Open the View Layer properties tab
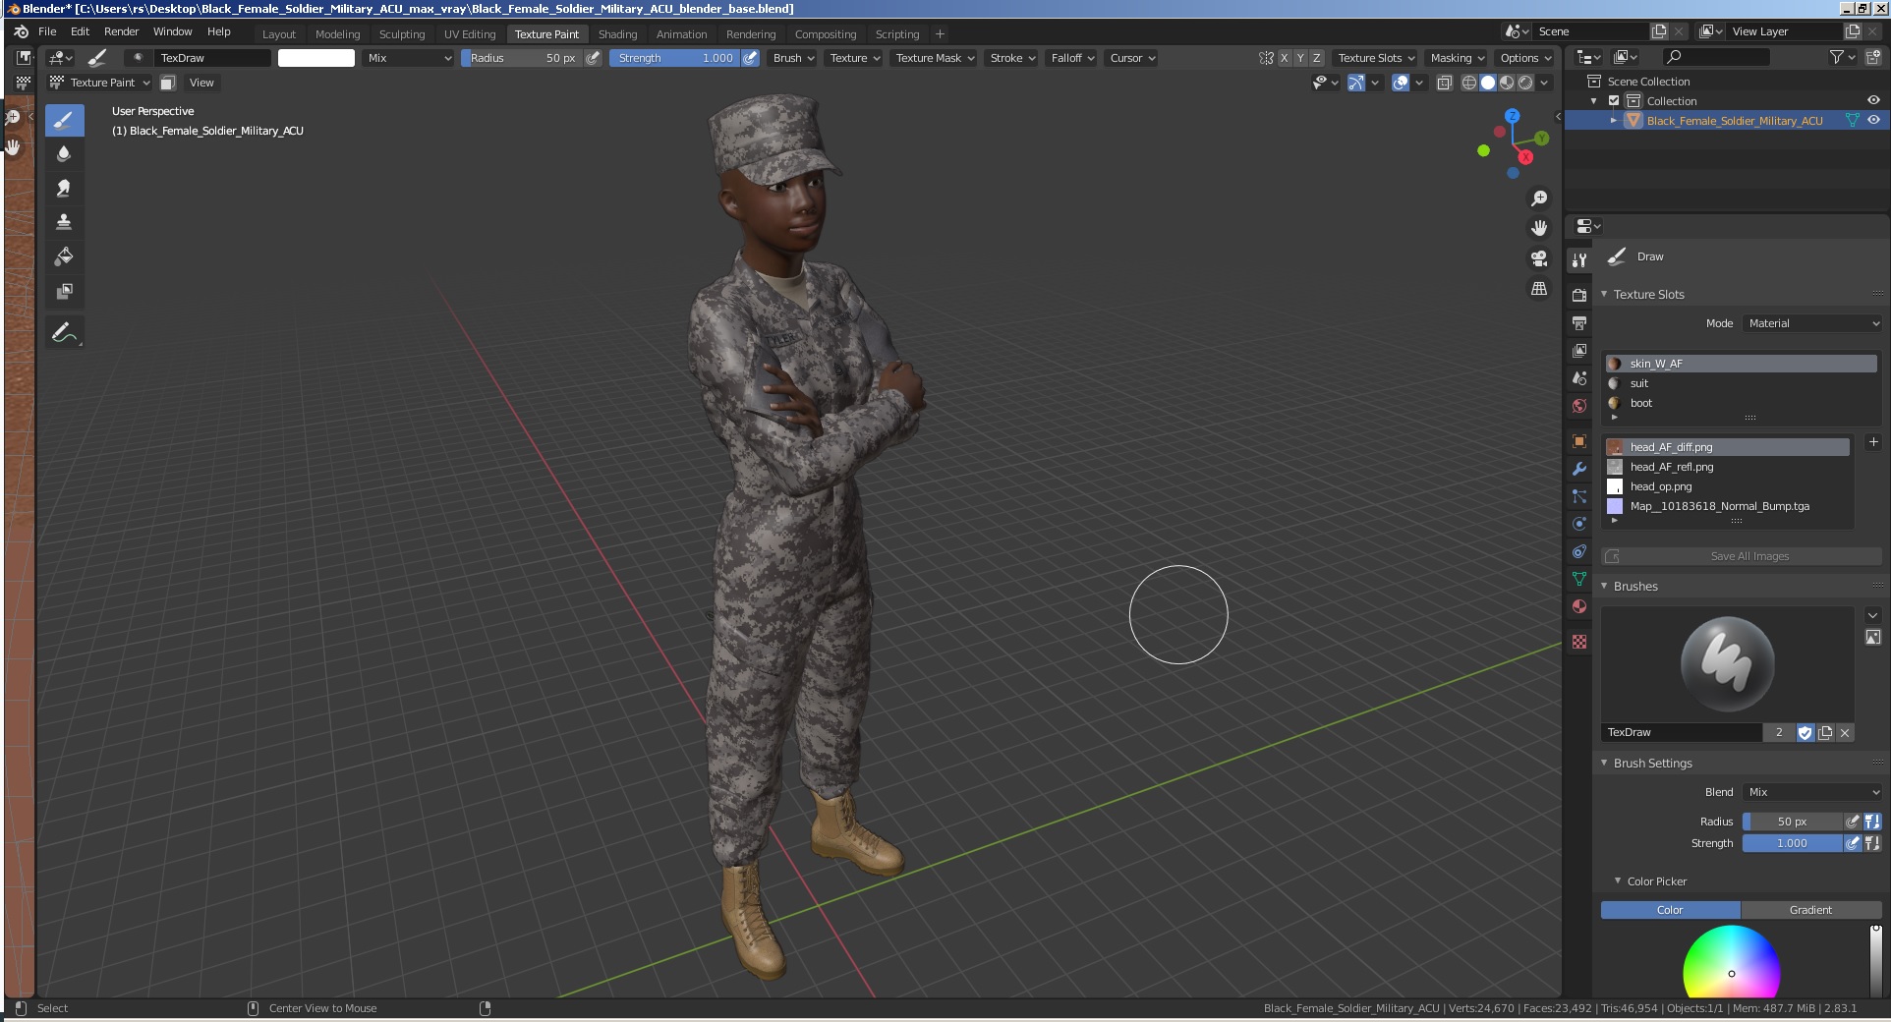Image resolution: width=1891 pixels, height=1022 pixels. click(x=1579, y=350)
